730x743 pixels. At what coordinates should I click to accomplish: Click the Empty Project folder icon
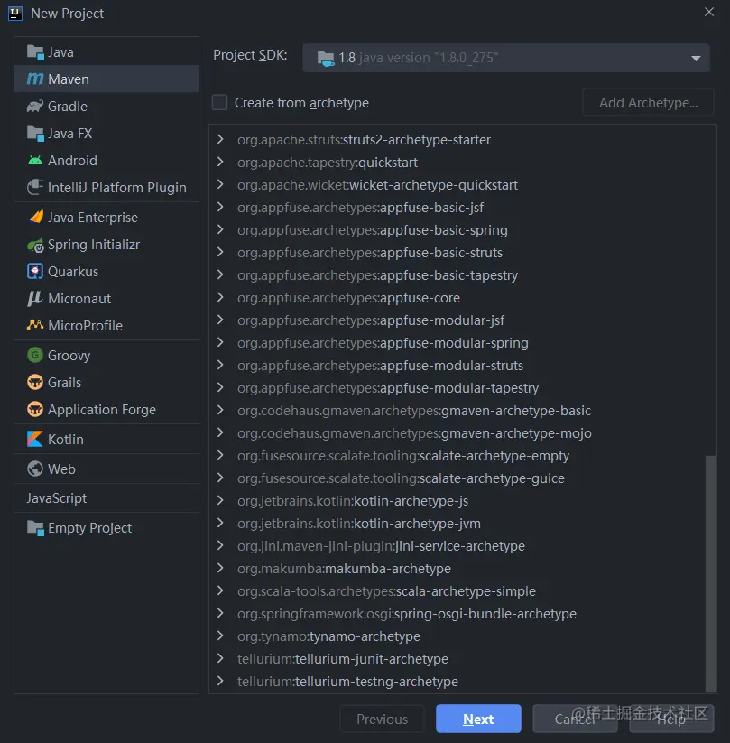pyautogui.click(x=35, y=528)
